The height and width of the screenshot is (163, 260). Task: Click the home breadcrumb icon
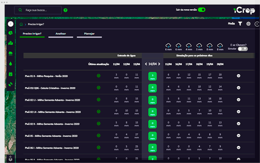click(21, 24)
